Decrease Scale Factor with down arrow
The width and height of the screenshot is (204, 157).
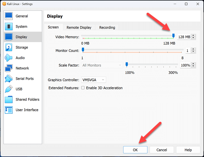pos(194,66)
